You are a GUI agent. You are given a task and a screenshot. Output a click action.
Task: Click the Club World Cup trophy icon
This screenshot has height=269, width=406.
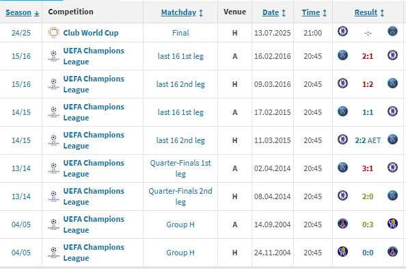click(x=53, y=33)
